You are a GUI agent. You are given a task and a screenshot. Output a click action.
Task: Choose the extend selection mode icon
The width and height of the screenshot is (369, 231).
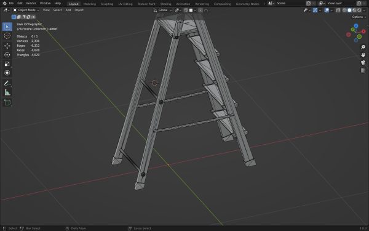18,17
